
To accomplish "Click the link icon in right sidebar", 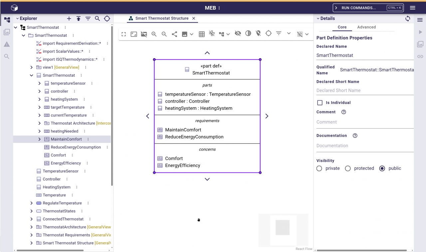I will tap(420, 57).
